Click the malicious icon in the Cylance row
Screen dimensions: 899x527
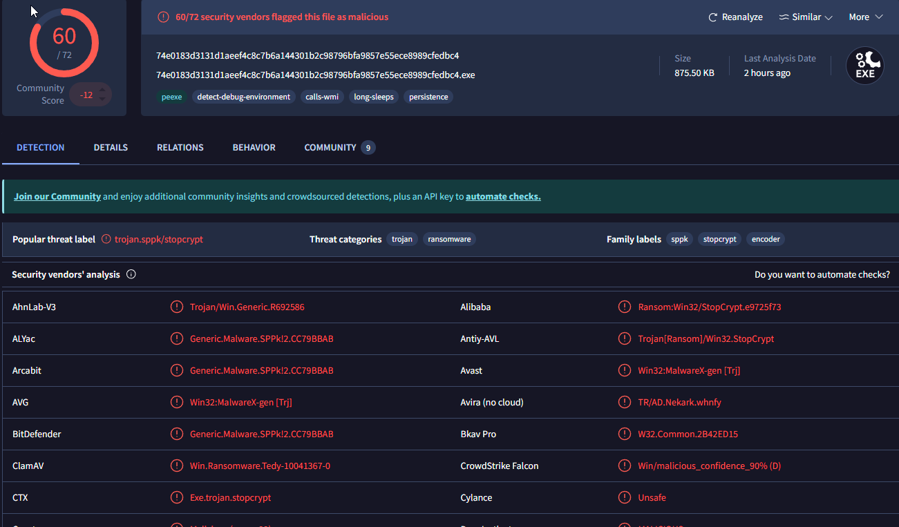pos(625,497)
